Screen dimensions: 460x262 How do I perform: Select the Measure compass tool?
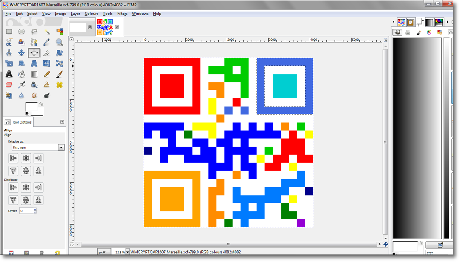pos(9,53)
